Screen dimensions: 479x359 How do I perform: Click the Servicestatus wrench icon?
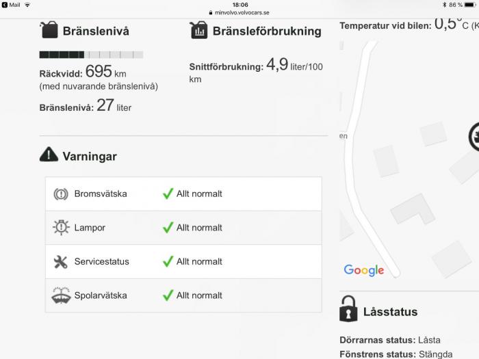click(x=60, y=262)
